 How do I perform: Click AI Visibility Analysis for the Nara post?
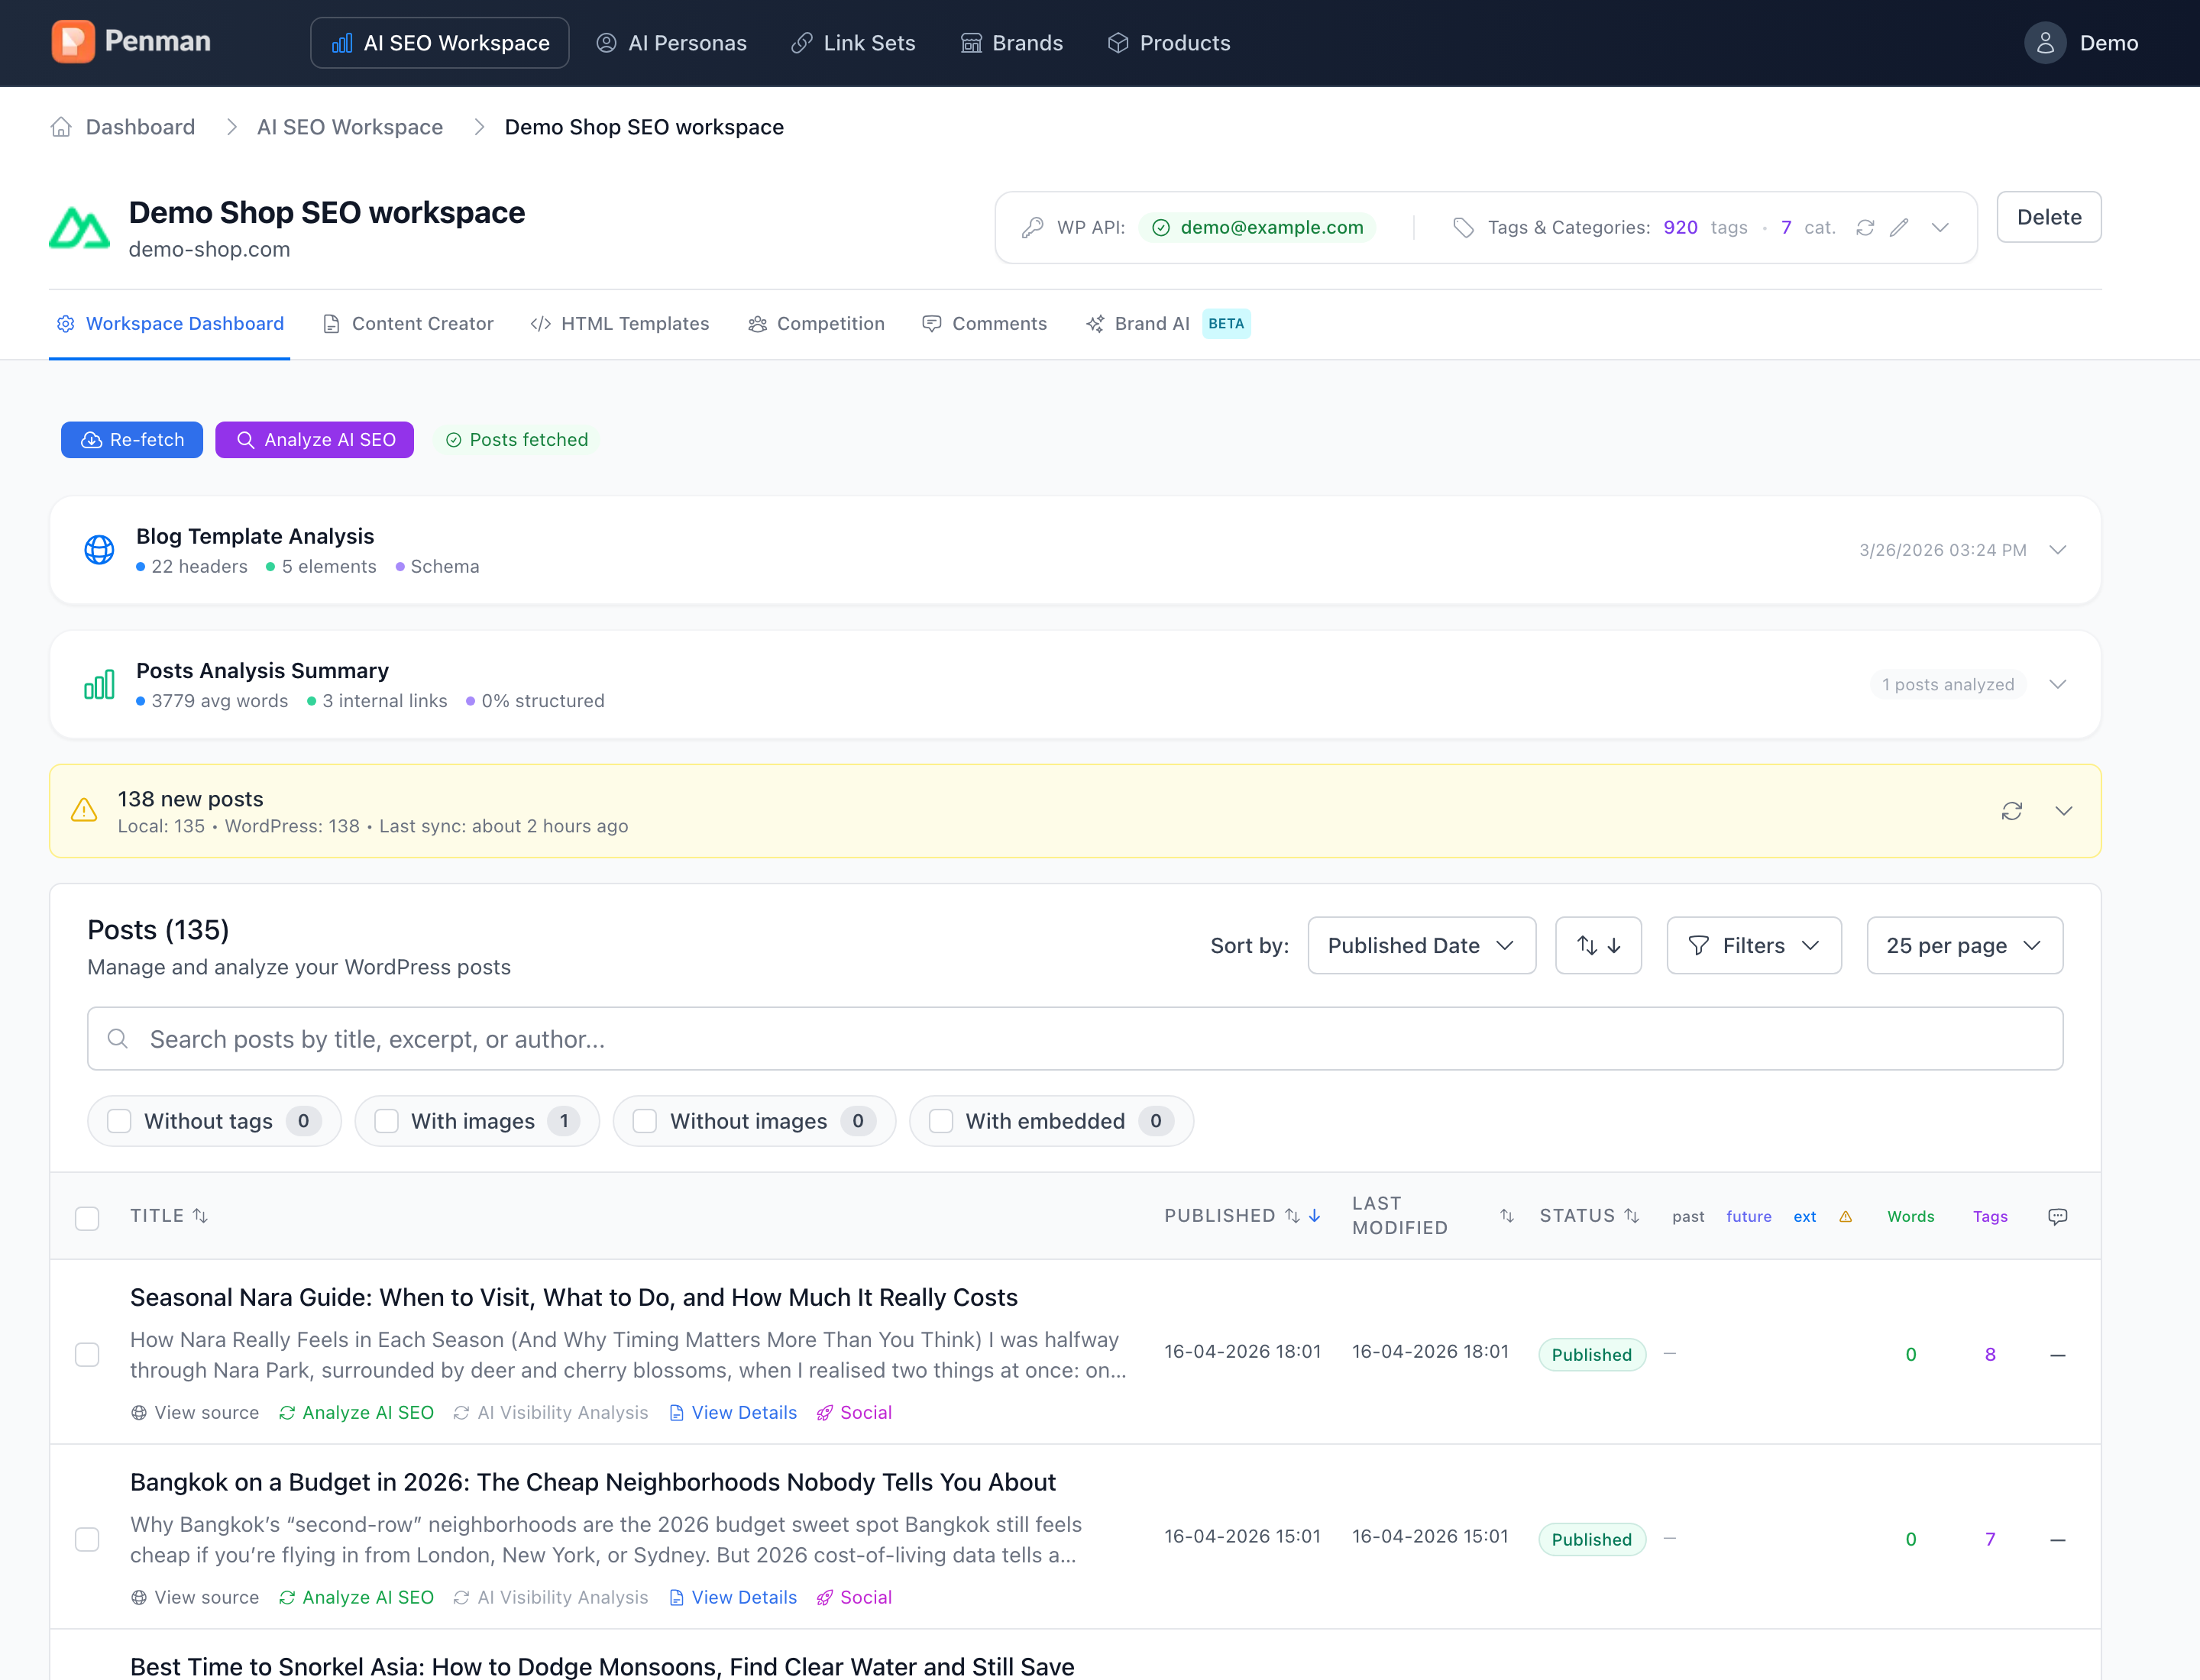coord(550,1413)
